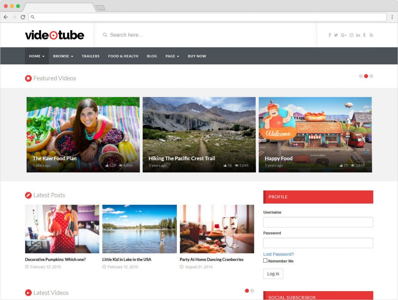Open the Google Plus icon
Screen dimensions: 398x300
343,35
